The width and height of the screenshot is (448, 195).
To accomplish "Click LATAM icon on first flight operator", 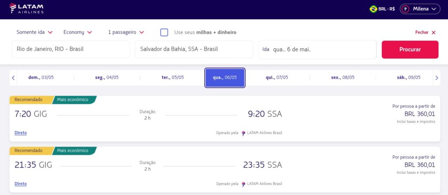I will (x=244, y=133).
